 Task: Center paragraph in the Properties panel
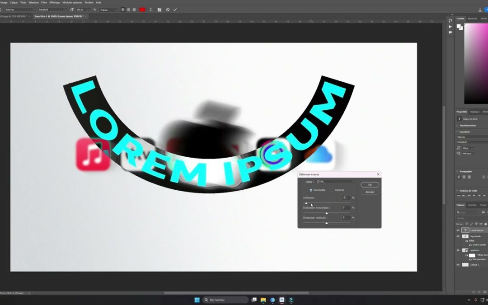point(464,177)
